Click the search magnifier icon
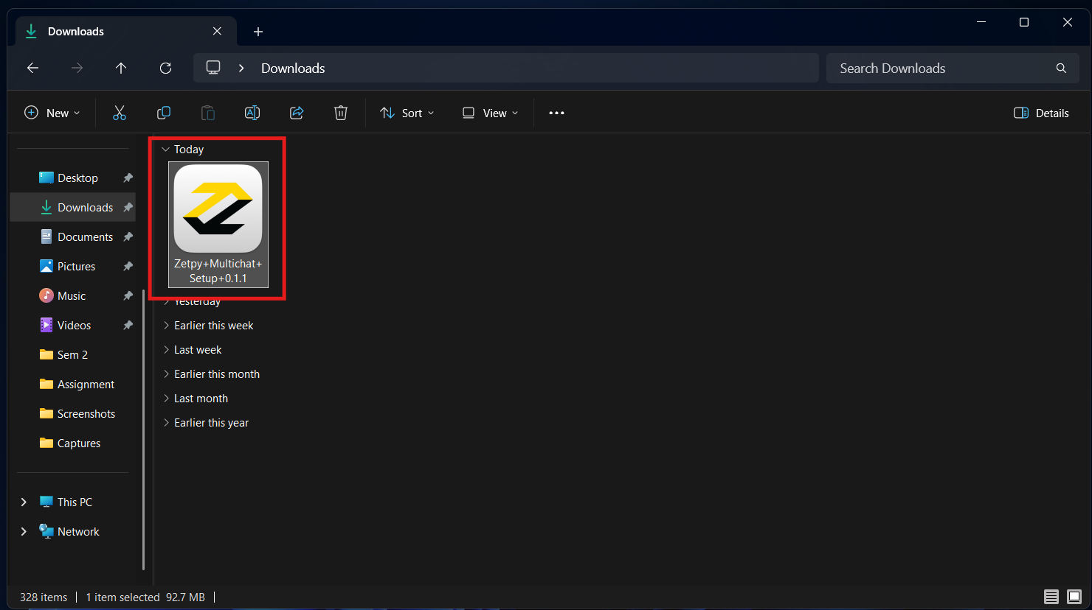Viewport: 1092px width, 610px height. (1061, 68)
